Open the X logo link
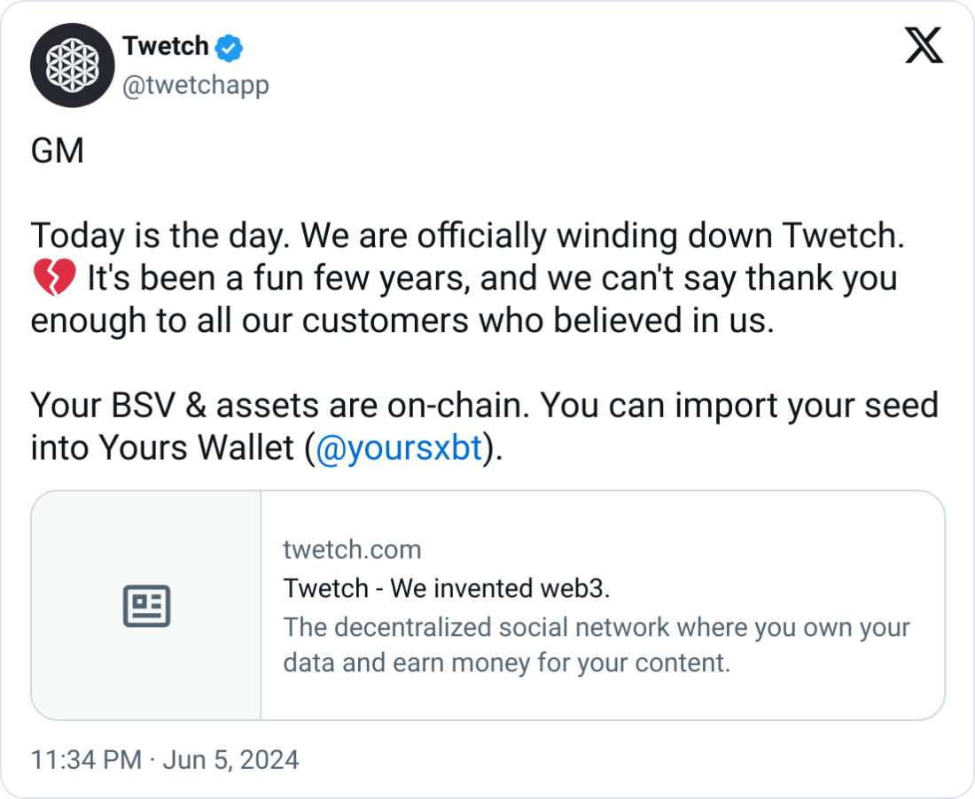975x799 pixels. tap(924, 45)
